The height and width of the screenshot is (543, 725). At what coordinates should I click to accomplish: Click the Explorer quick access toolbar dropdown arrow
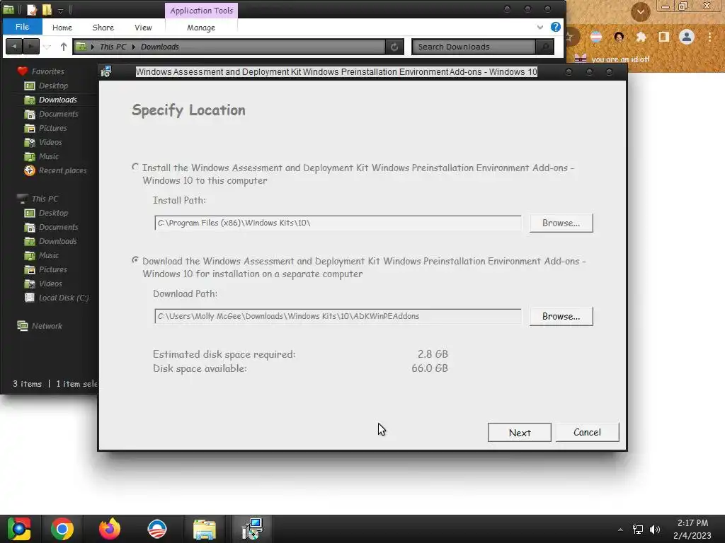61,10
